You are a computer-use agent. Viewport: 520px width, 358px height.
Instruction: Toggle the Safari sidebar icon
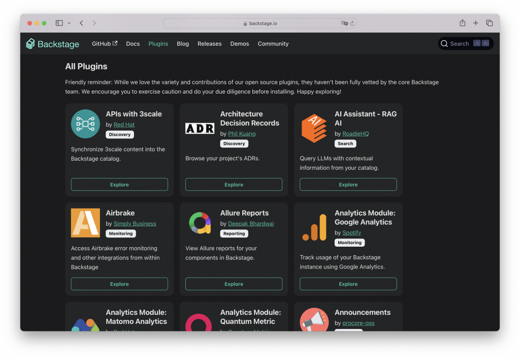click(x=59, y=23)
